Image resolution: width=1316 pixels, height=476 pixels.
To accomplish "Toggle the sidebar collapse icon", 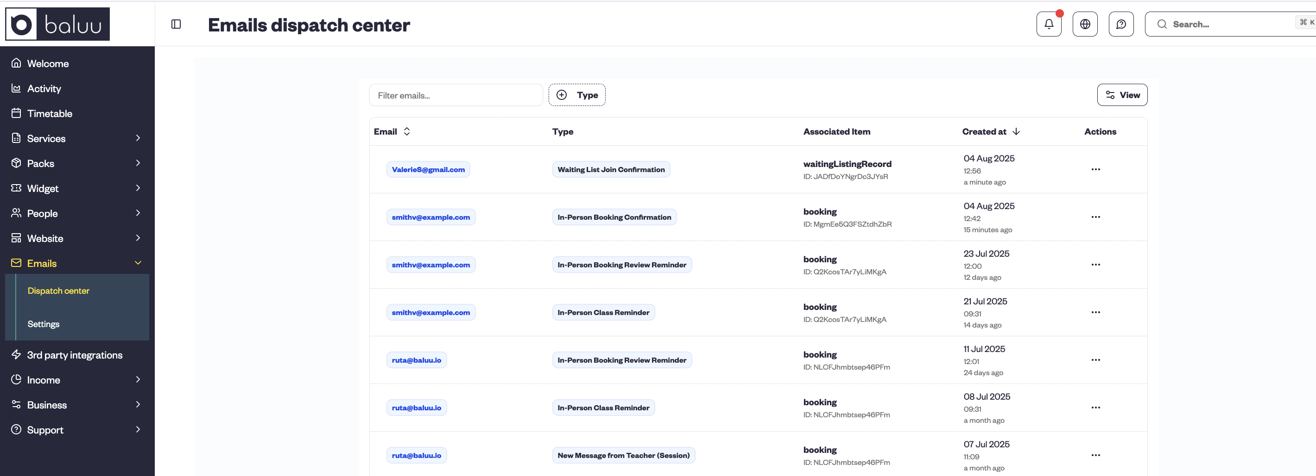I will [176, 24].
